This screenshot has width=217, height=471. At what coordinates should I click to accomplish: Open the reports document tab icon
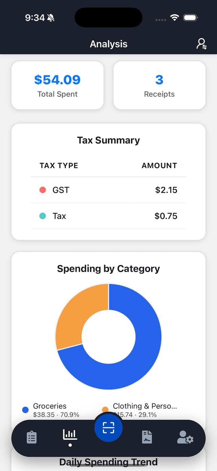[147, 437]
